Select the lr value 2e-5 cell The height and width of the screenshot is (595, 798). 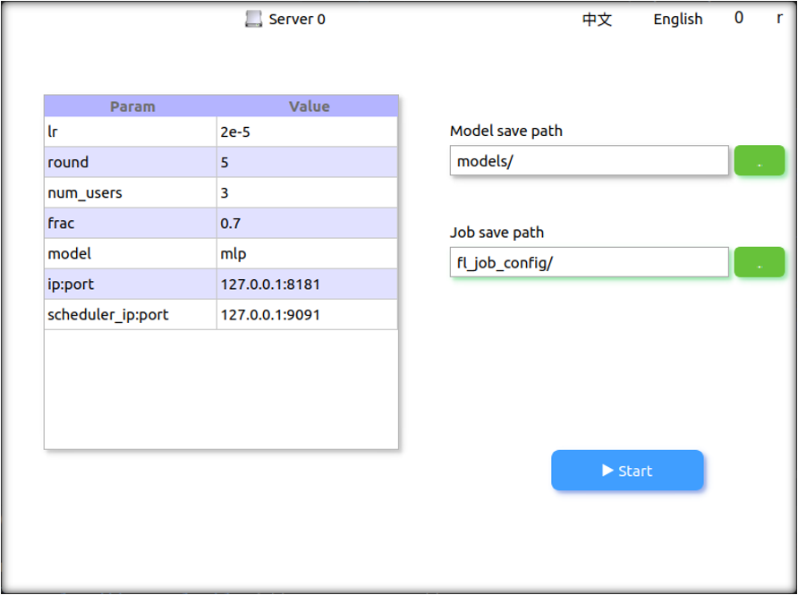click(307, 132)
